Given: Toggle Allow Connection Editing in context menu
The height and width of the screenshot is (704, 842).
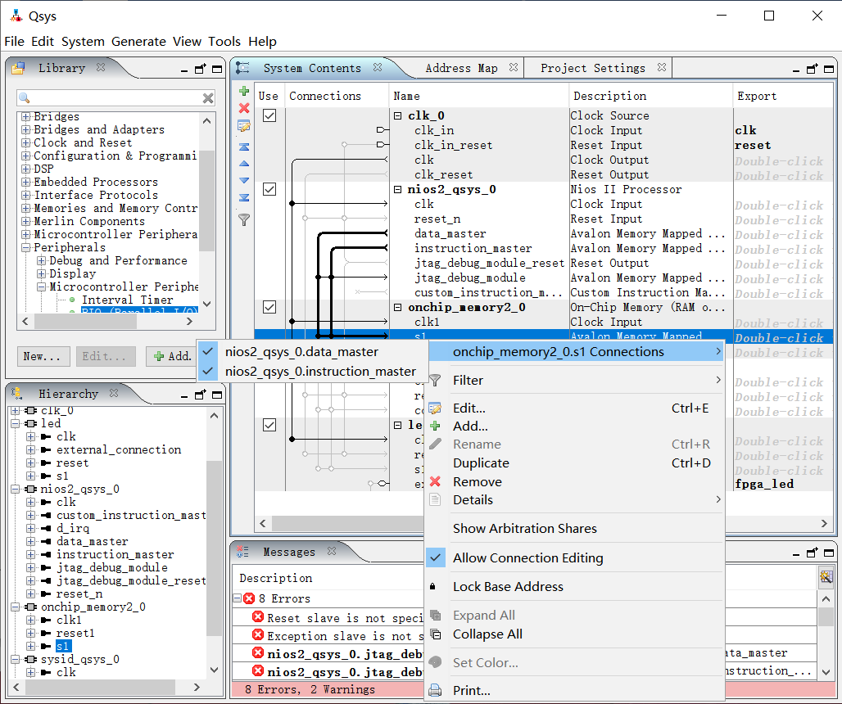Looking at the screenshot, I should point(527,558).
